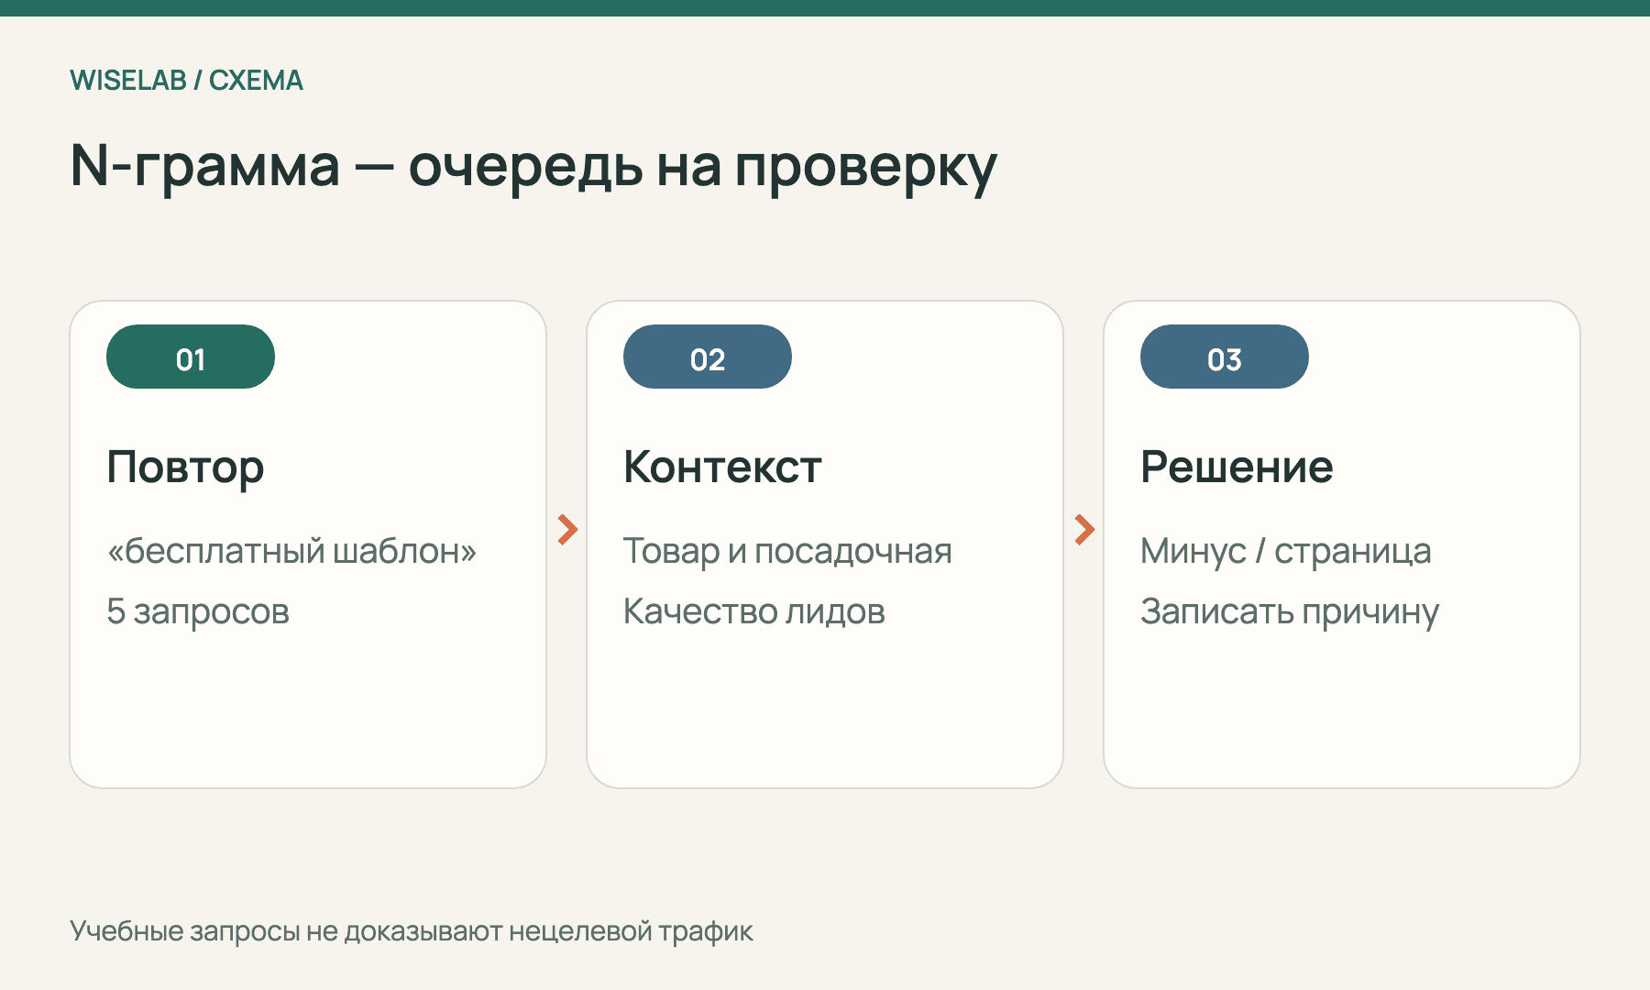
Task: Select the Повтор card heading
Action: coord(185,467)
